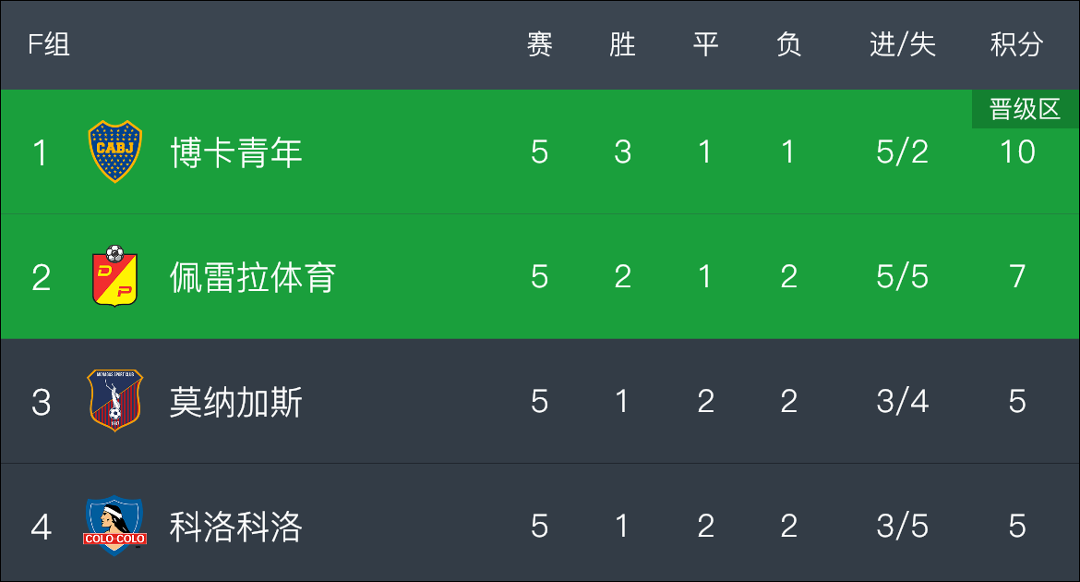Viewport: 1080px width, 582px height.
Task: Click rank number 3 in the standings
Action: coord(41,402)
